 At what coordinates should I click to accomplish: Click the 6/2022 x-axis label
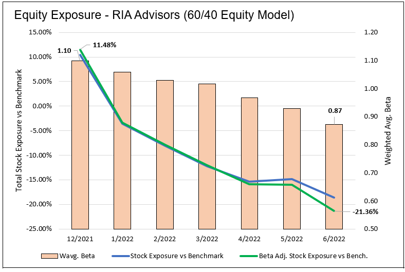pos(334,239)
